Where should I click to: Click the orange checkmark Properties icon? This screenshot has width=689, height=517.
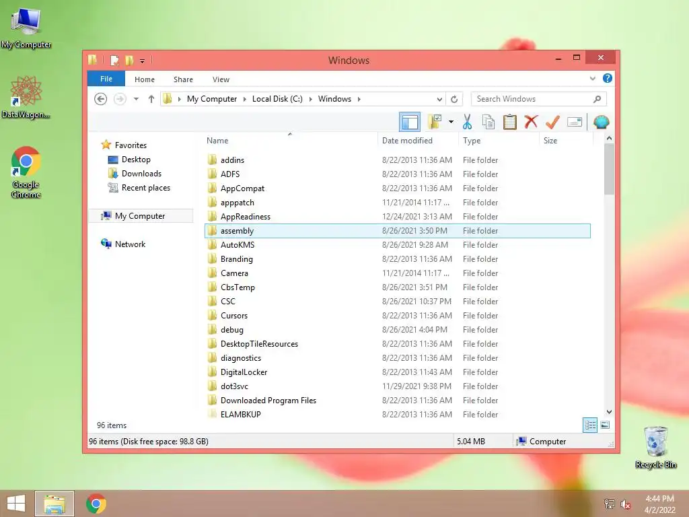[x=552, y=122]
